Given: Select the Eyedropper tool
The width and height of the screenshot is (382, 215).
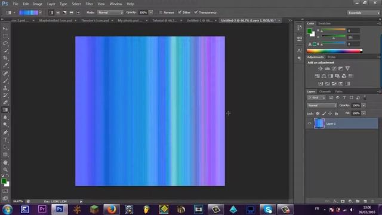Looking at the screenshot, I should 5,65.
